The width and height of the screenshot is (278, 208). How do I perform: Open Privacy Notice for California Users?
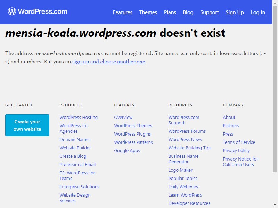(240, 162)
